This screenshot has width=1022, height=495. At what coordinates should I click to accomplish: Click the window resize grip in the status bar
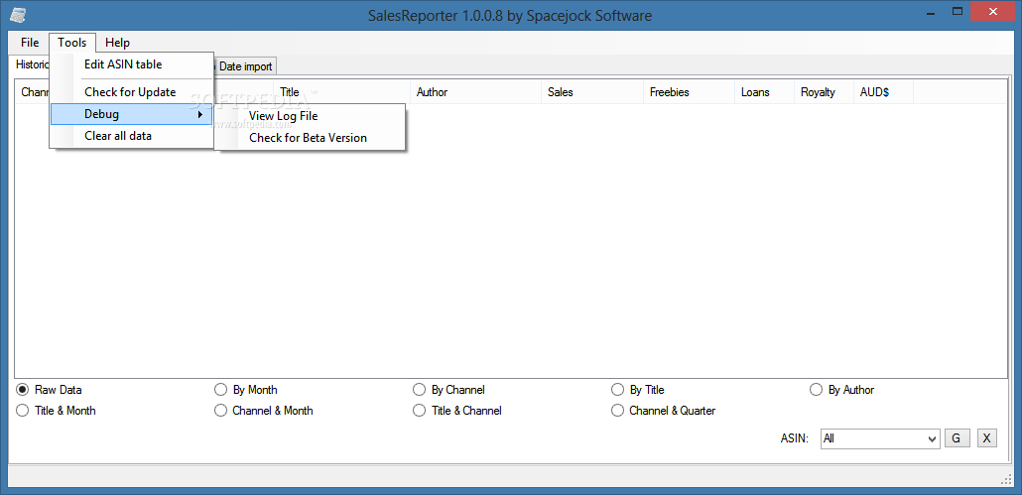pyautogui.click(x=1005, y=479)
